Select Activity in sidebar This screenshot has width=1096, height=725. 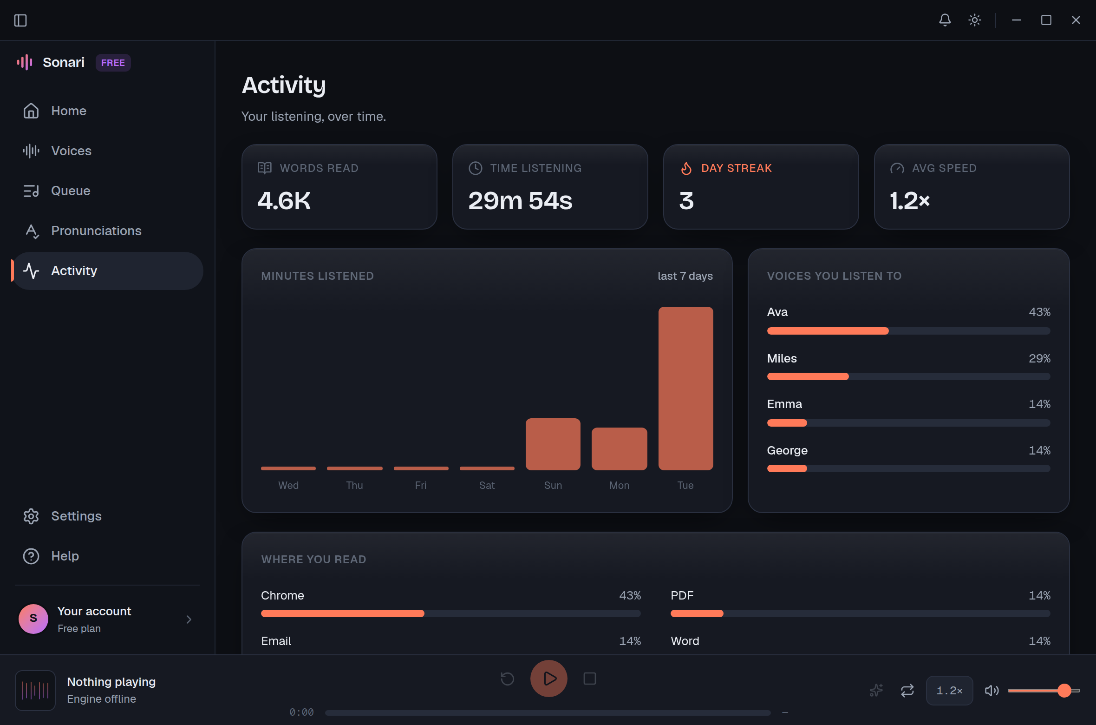point(107,270)
